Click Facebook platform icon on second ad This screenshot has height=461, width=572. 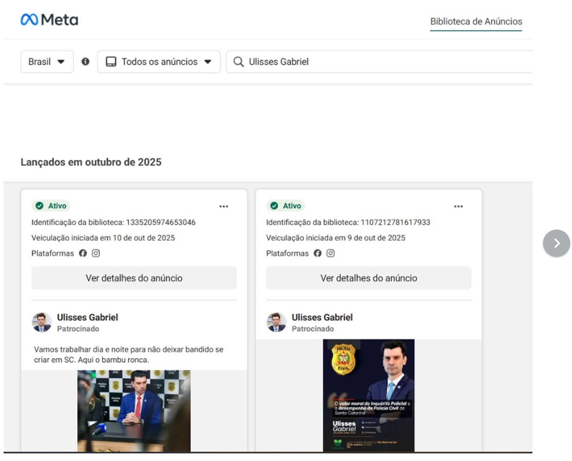(318, 253)
